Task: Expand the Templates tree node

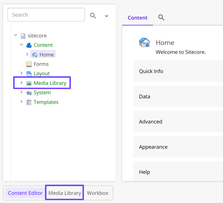Action: point(21,102)
